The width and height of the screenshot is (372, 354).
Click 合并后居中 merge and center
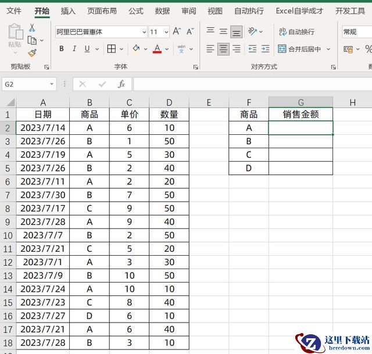tap(299, 49)
